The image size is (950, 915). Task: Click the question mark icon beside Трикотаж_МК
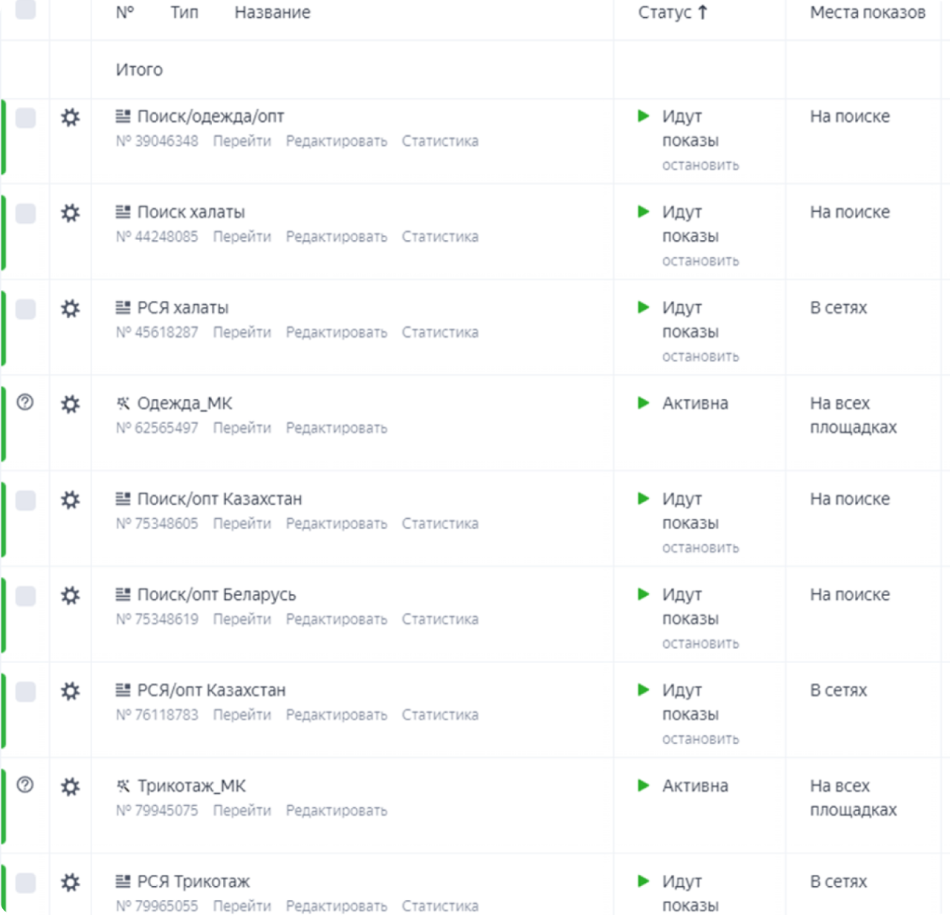[x=25, y=785]
